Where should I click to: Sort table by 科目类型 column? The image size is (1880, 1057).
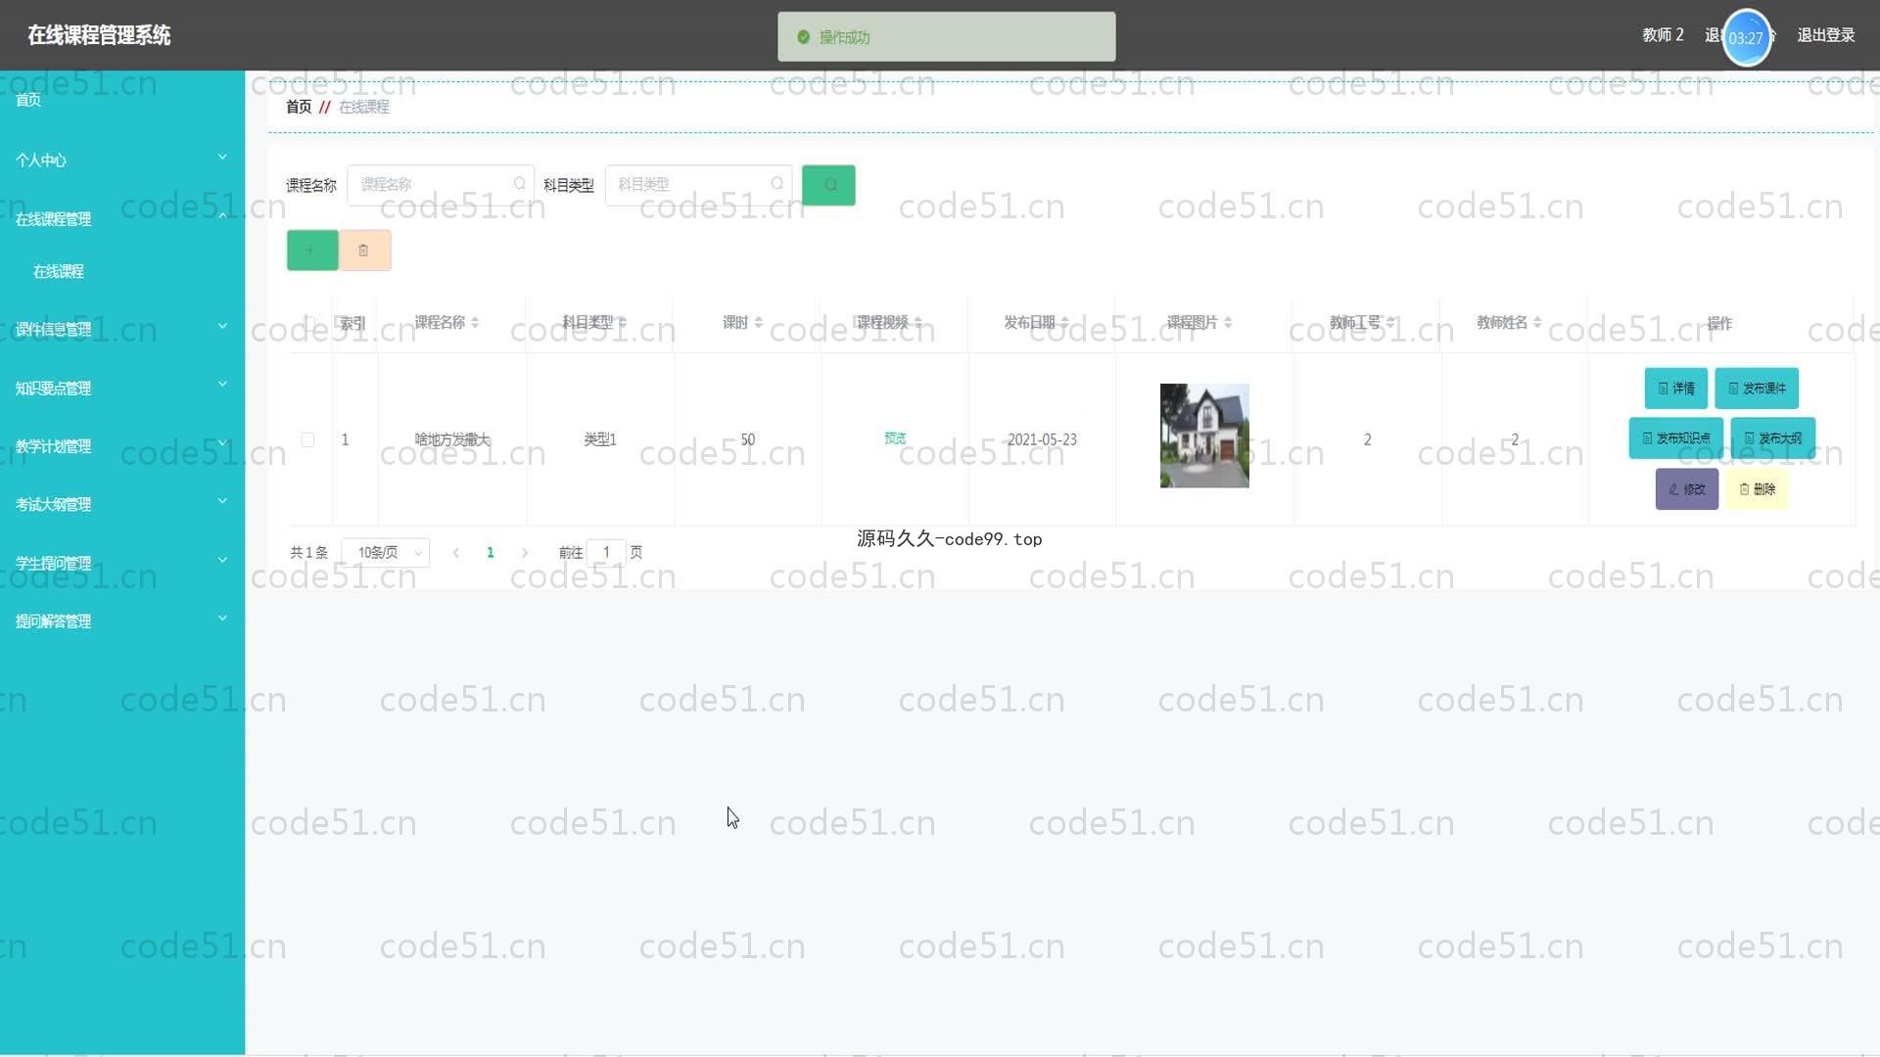[622, 322]
